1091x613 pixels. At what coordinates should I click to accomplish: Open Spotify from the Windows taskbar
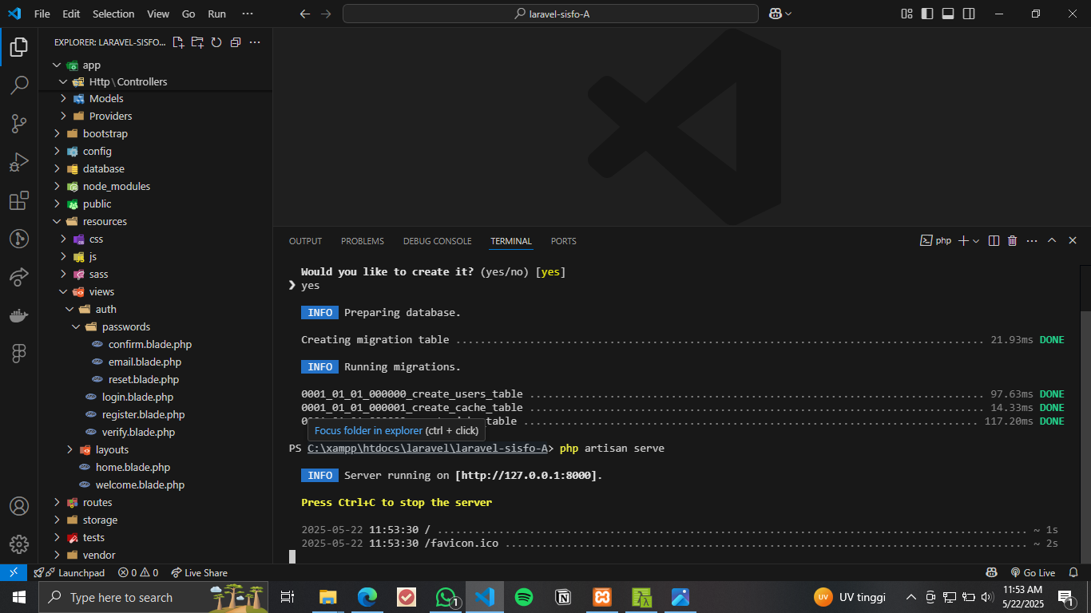[x=524, y=597]
